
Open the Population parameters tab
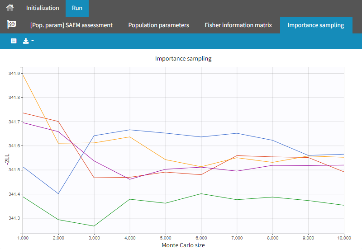(x=158, y=25)
